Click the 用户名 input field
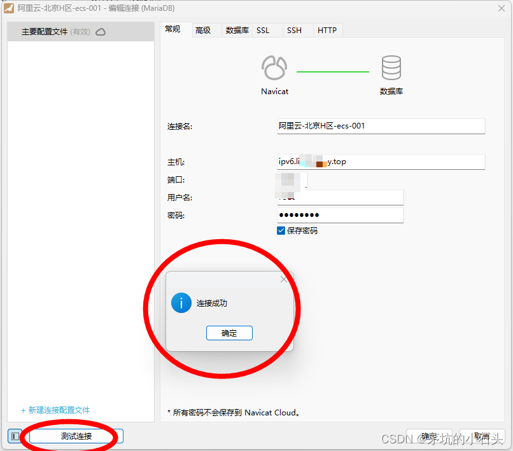This screenshot has width=513, height=451. click(x=341, y=198)
